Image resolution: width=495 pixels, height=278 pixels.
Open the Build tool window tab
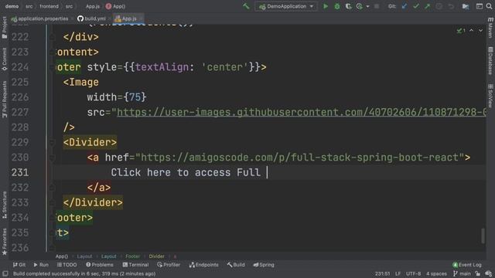pyautogui.click(x=236, y=265)
